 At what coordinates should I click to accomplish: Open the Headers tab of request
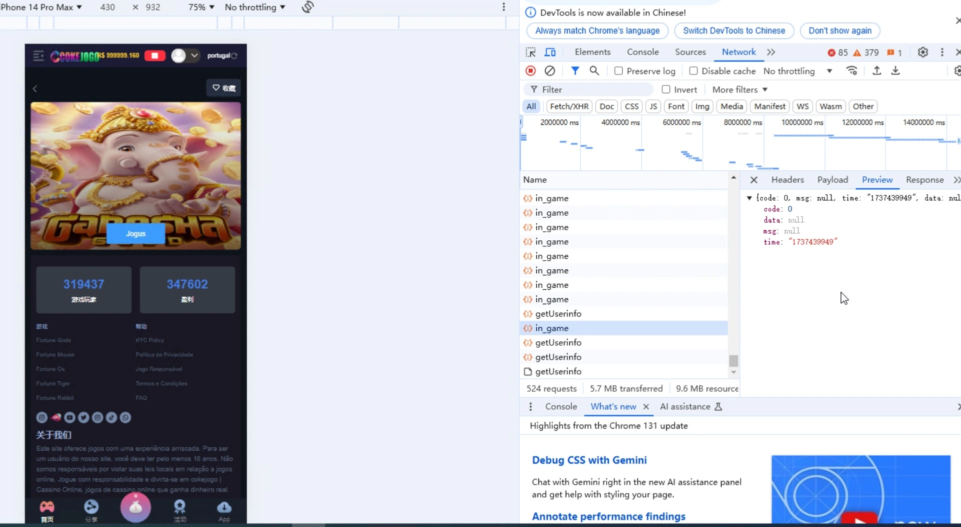click(788, 180)
